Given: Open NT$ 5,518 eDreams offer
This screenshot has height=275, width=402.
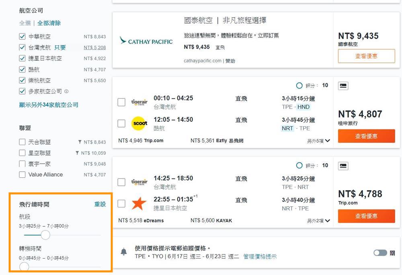Looking at the screenshot, I should [141, 221].
